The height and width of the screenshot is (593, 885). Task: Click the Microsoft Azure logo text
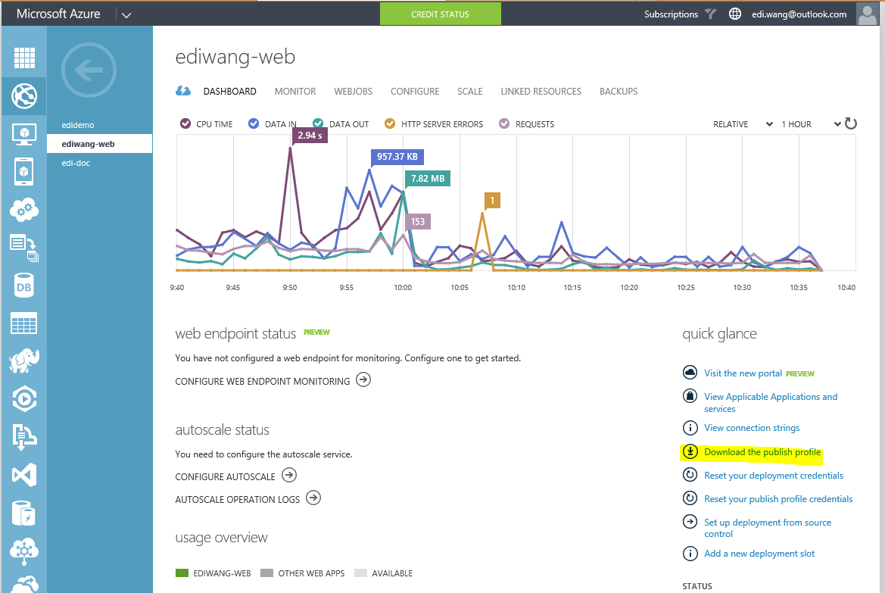(x=58, y=14)
